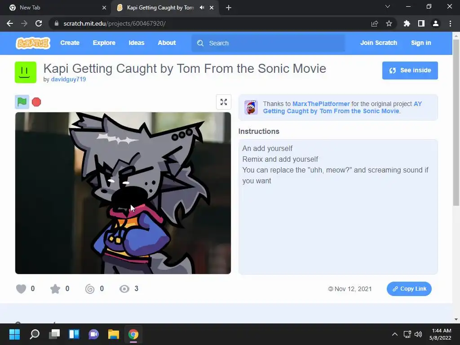Click the views eye icon
460x345 pixels.
click(x=124, y=289)
